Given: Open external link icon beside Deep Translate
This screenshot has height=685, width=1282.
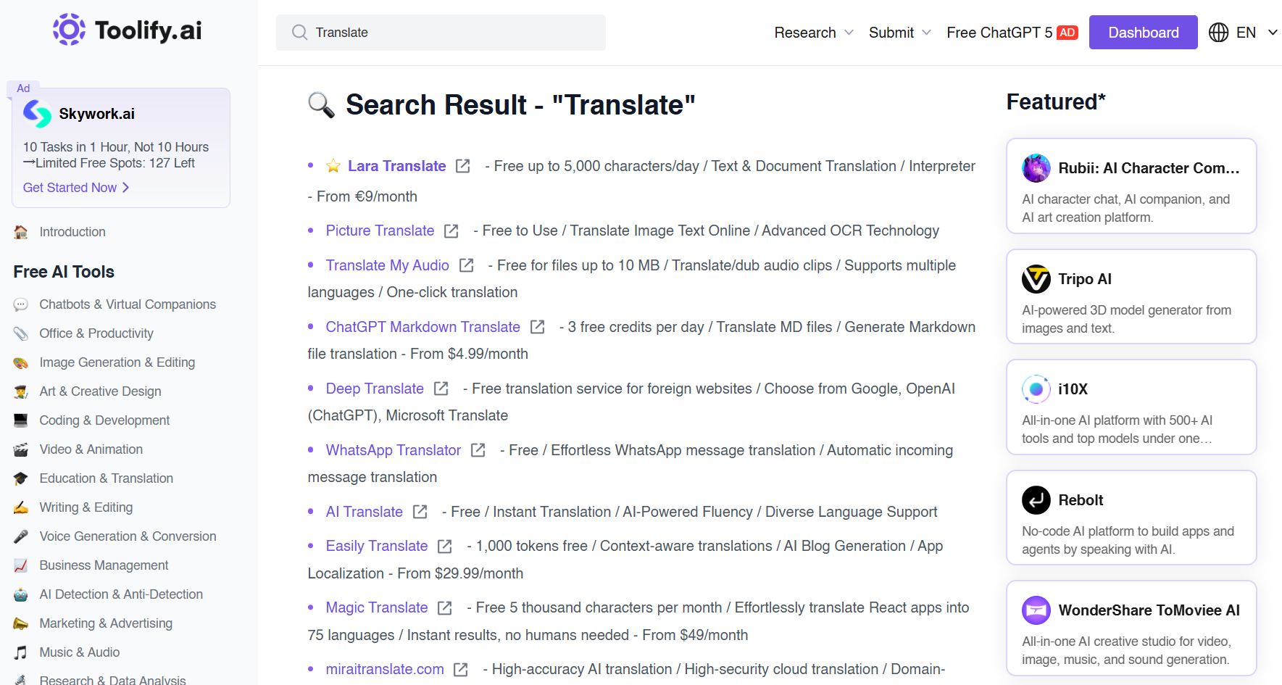Looking at the screenshot, I should [x=441, y=389].
